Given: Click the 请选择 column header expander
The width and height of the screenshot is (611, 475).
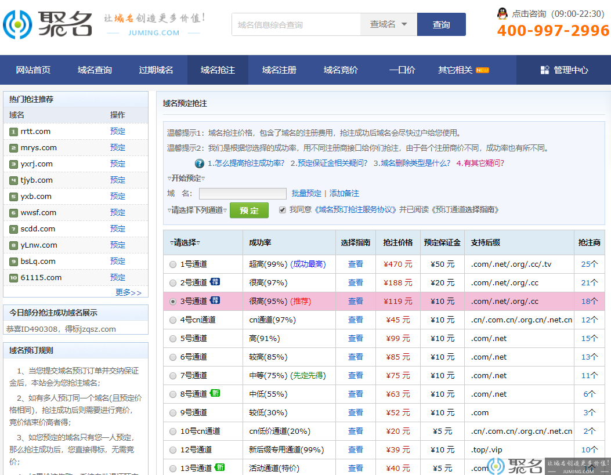Looking at the screenshot, I should 185,242.
